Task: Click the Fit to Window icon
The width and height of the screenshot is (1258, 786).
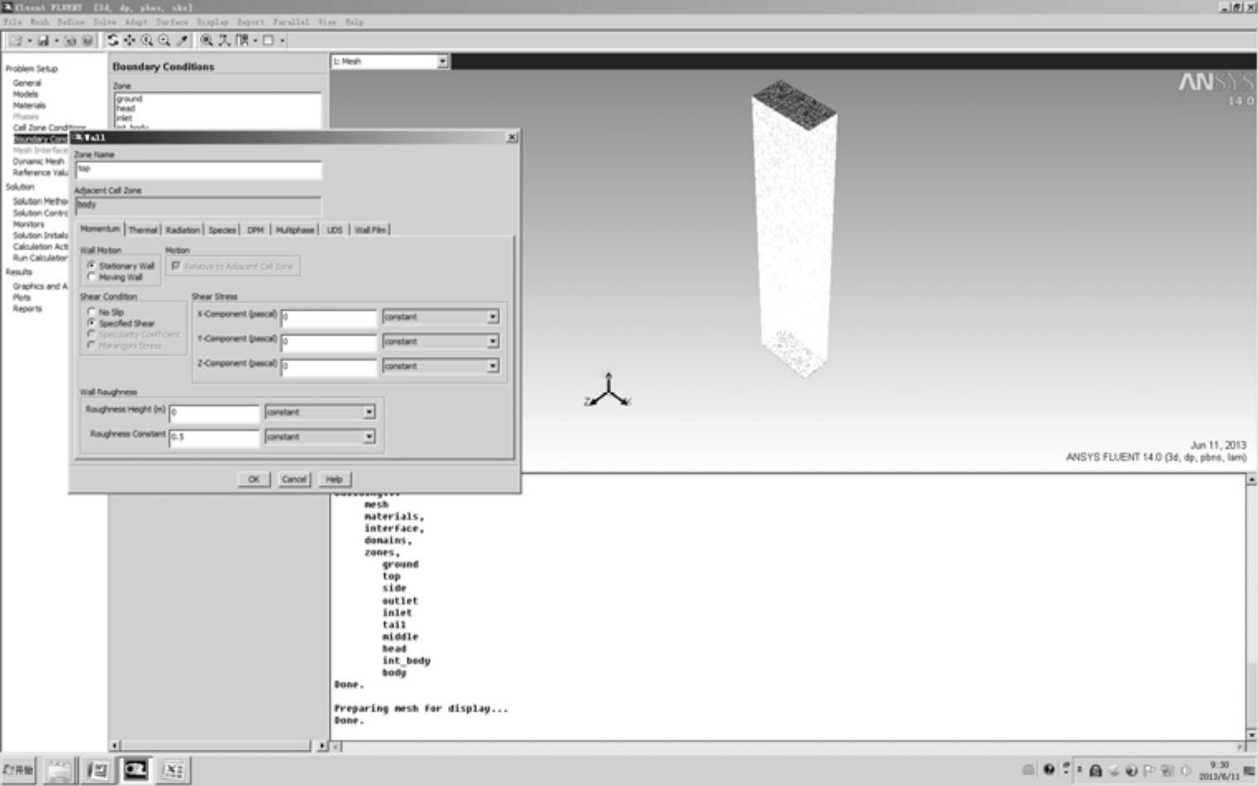Action: coord(206,40)
